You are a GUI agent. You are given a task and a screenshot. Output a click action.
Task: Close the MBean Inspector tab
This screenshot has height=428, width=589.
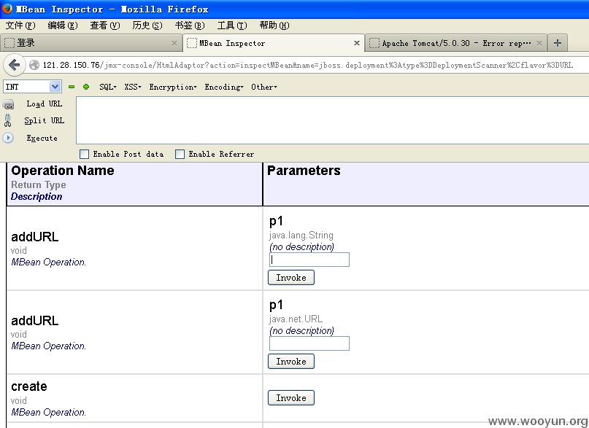point(357,43)
